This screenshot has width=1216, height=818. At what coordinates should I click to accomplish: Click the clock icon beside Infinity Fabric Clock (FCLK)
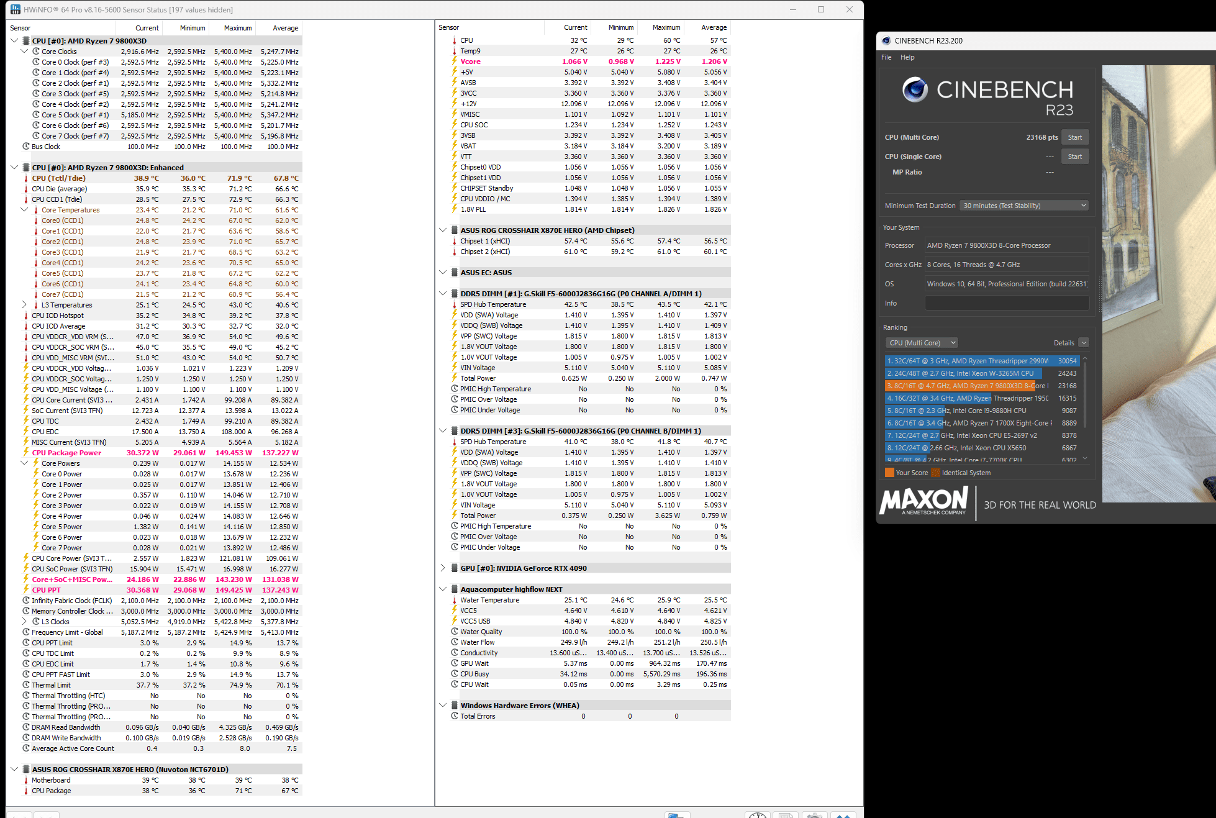(x=26, y=601)
